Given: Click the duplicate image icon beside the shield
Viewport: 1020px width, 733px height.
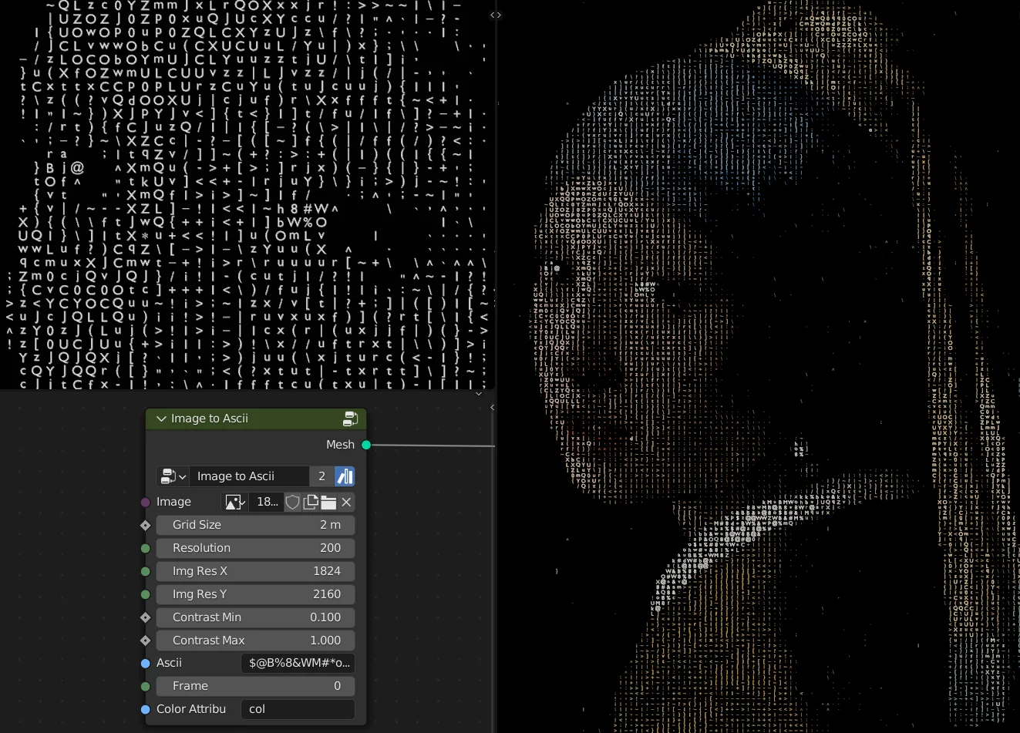Looking at the screenshot, I should click(x=311, y=502).
